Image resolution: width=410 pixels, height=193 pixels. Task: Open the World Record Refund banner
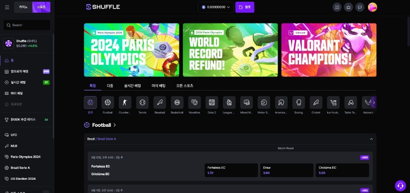coord(230,50)
